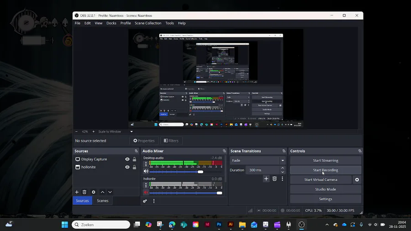Screen dimensions: 411x231
Task: Click Start Virtual Camera
Action: pos(321,180)
